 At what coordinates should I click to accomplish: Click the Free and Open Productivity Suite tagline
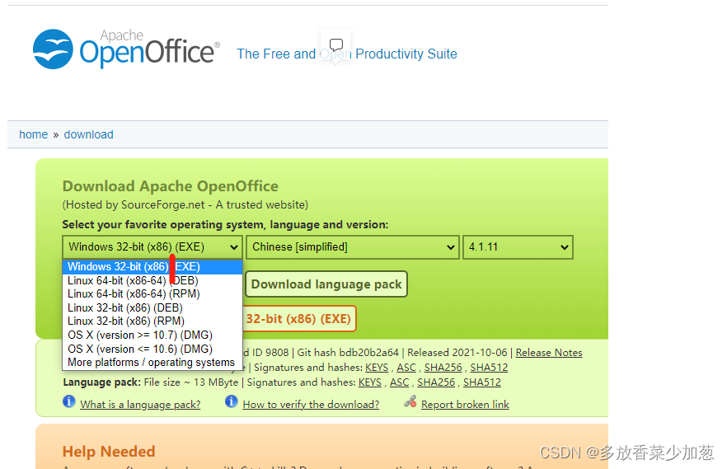(347, 54)
